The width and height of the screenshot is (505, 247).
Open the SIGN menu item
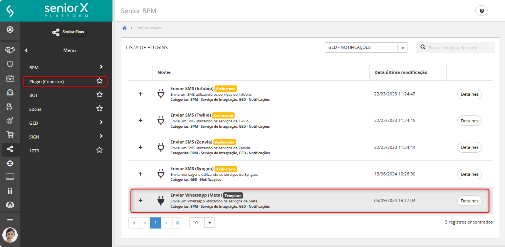coord(65,137)
